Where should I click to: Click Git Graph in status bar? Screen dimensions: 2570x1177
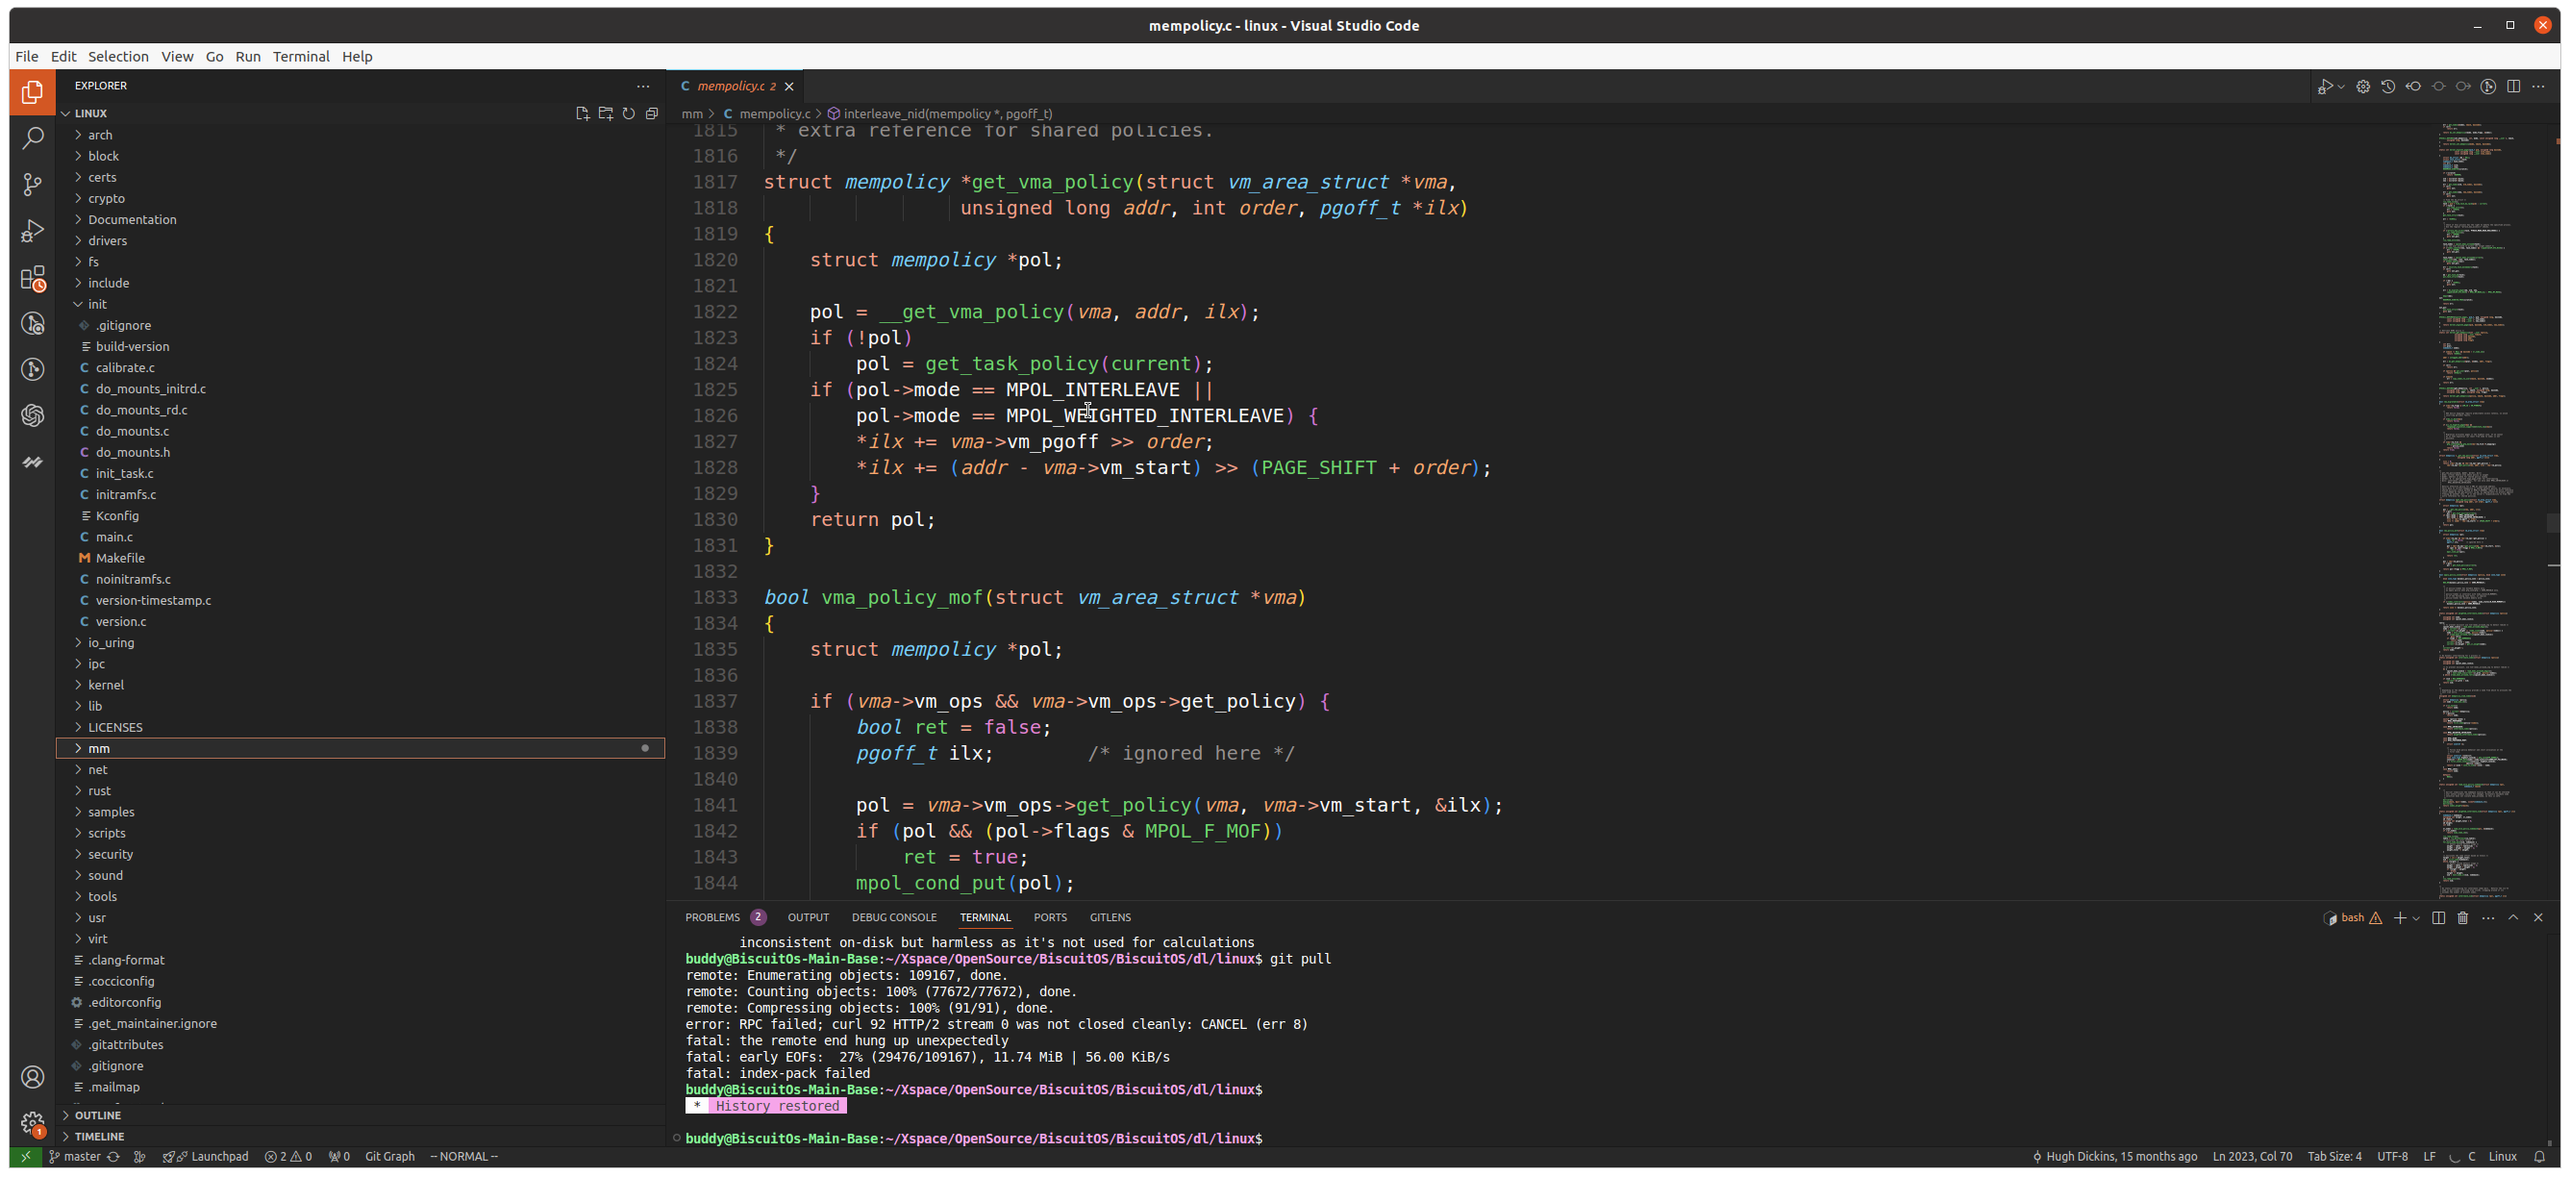pos(389,1157)
